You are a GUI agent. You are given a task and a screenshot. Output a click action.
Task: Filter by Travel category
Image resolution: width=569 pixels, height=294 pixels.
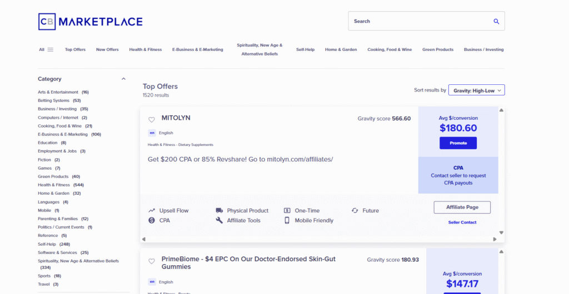48,284
